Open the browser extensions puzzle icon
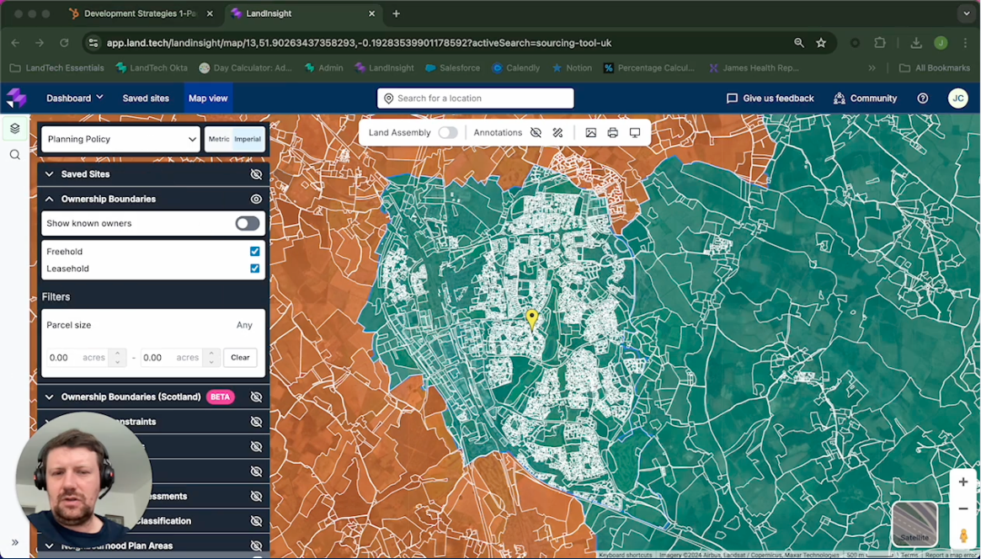Viewport: 981px width, 559px height. [880, 43]
